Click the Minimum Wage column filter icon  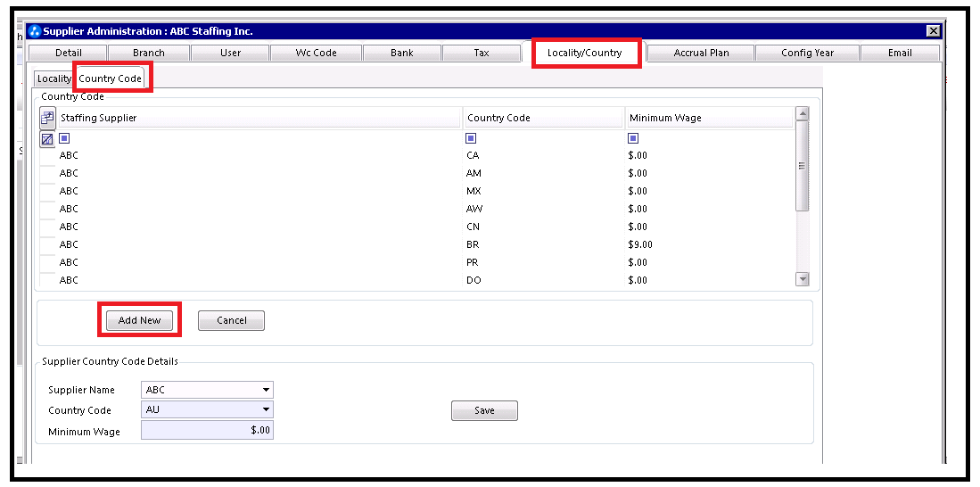tap(633, 138)
